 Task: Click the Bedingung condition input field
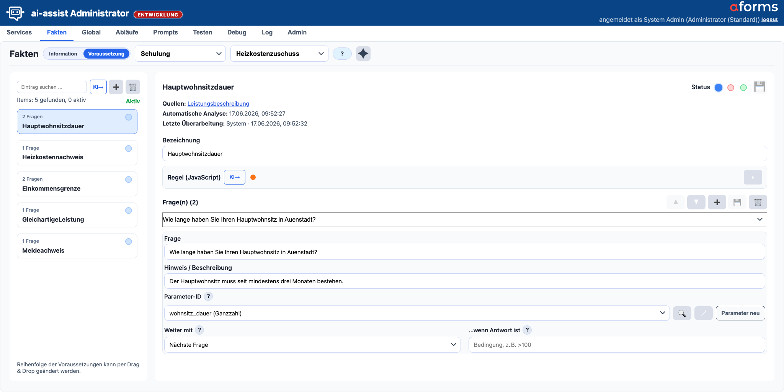click(617, 345)
